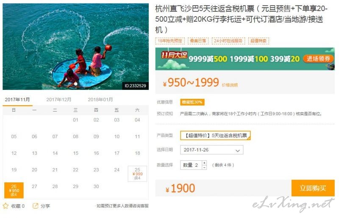Viewport: 339px width, 218px height.
Task: Expand the date dropdown 2017-11-26
Action: (211, 150)
